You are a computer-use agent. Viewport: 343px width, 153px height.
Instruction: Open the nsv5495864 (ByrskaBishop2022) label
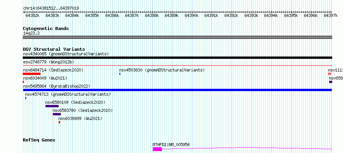coord(57,86)
